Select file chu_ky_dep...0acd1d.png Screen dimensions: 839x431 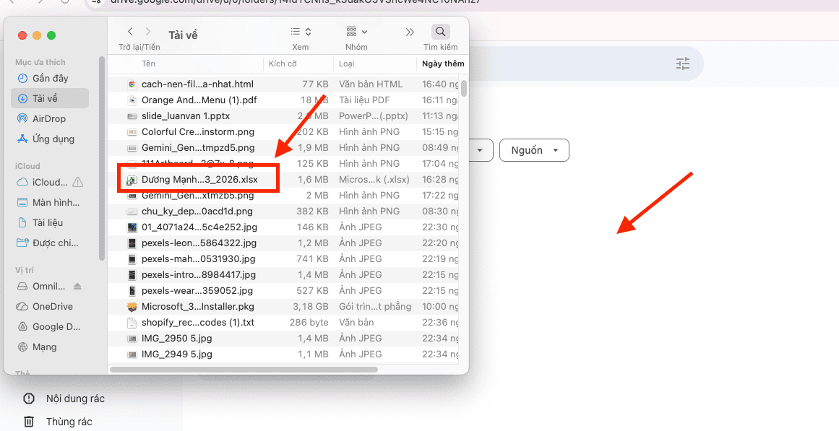(197, 212)
